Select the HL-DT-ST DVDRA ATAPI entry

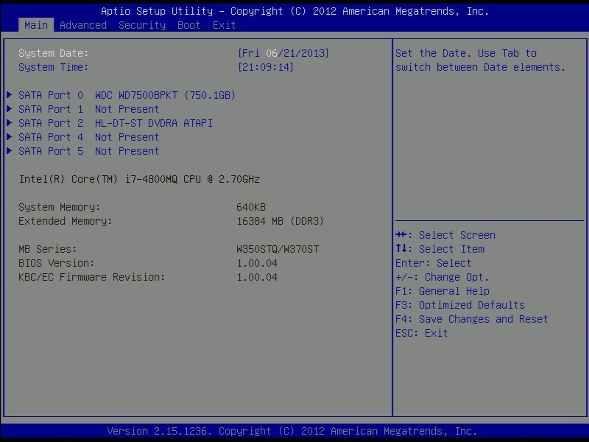[153, 123]
